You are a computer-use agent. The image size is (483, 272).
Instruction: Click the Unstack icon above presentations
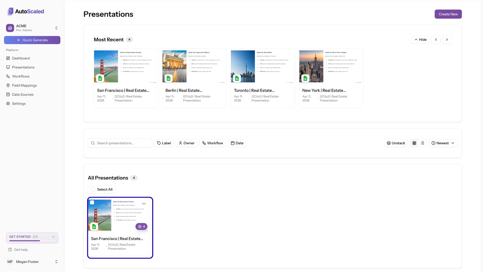tap(396, 143)
